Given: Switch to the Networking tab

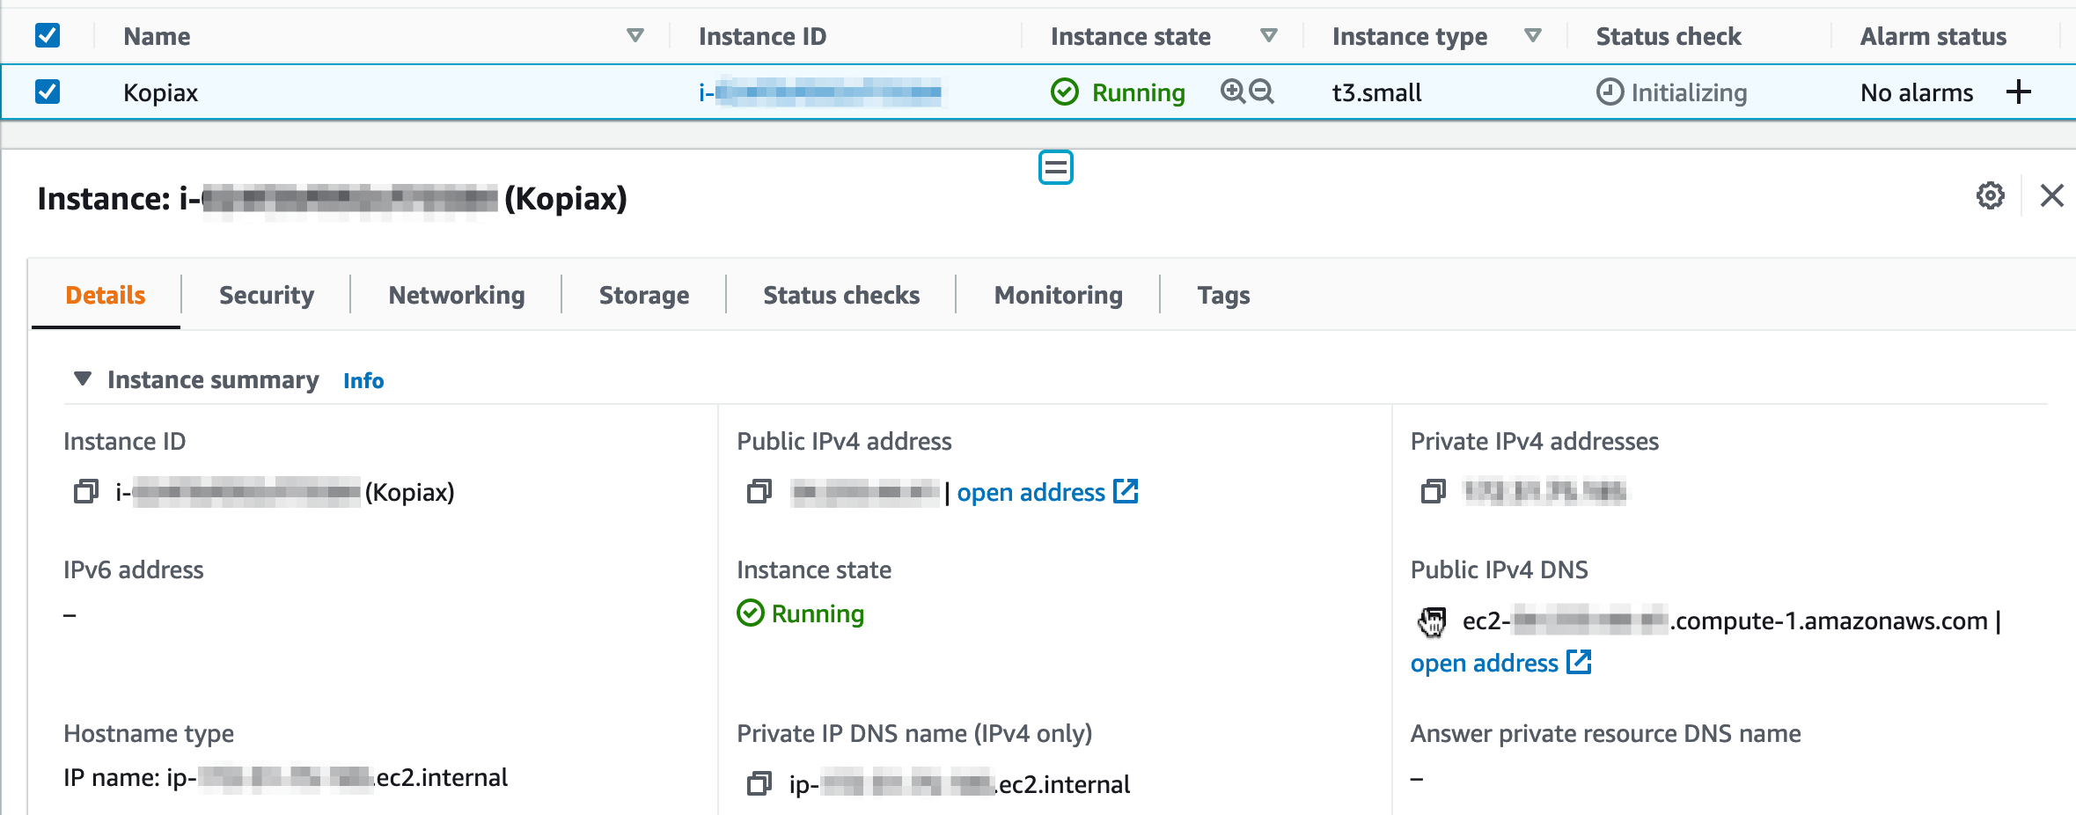Looking at the screenshot, I should point(457,295).
